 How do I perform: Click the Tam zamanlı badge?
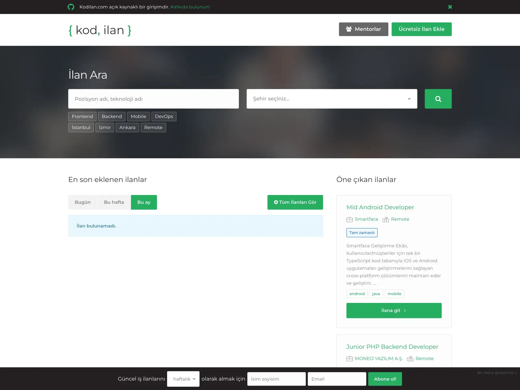click(x=362, y=233)
